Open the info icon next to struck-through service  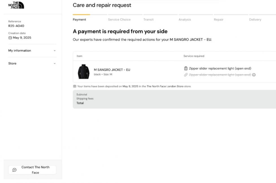pos(254,75)
